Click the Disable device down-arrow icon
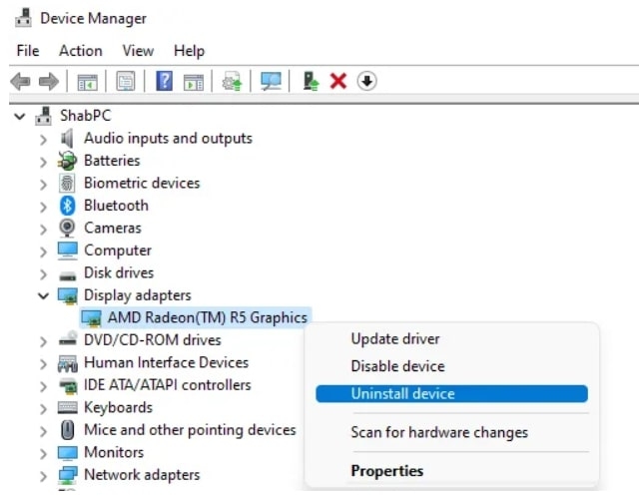 point(366,81)
